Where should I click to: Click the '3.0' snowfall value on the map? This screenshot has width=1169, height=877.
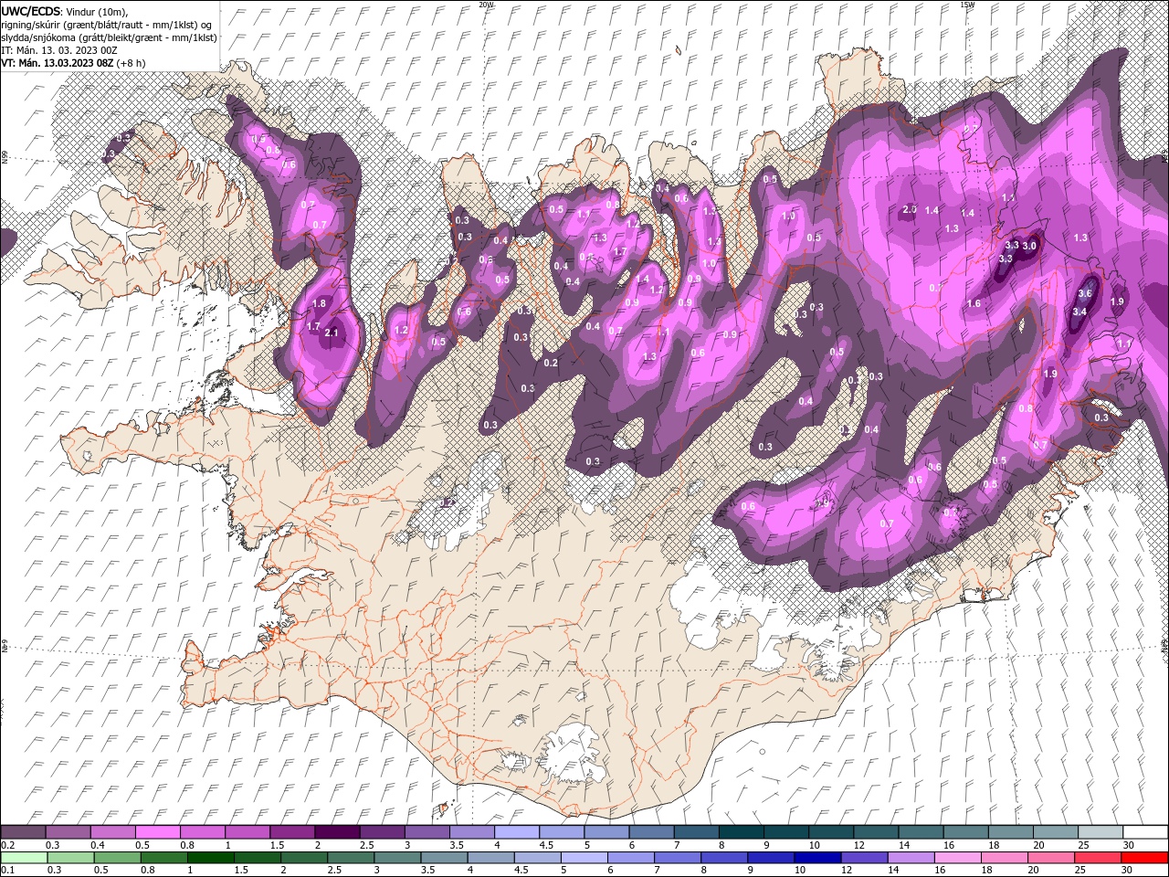(1029, 246)
